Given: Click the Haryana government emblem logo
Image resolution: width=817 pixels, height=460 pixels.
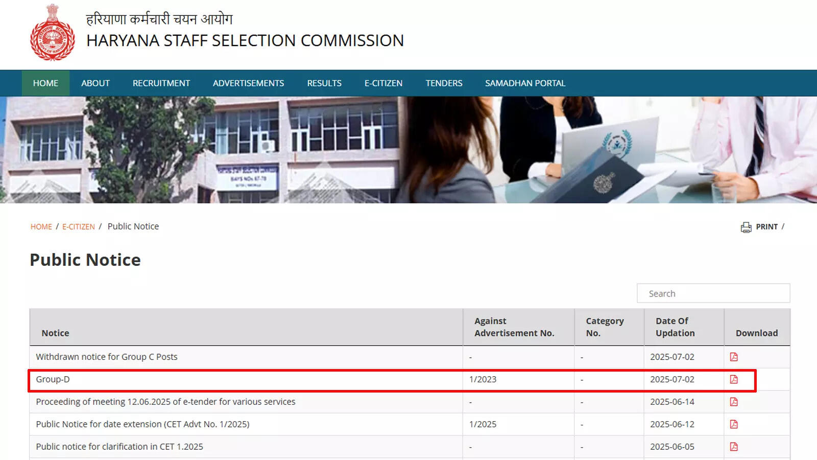Looking at the screenshot, I should pyautogui.click(x=52, y=33).
